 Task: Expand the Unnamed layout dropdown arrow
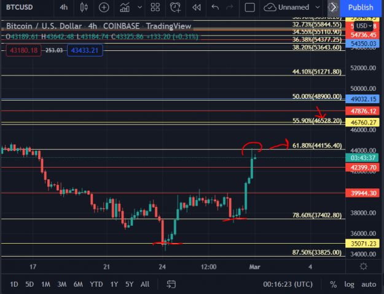pos(318,7)
